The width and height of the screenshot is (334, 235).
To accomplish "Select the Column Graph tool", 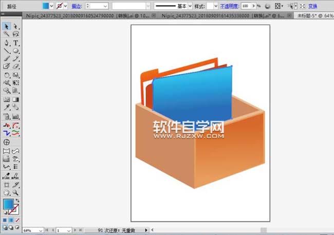I will coord(15,116).
